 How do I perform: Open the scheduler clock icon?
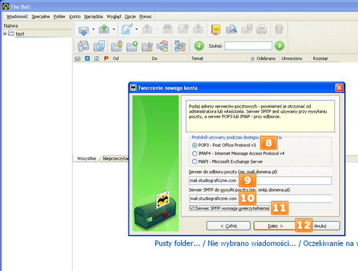click(x=99, y=46)
